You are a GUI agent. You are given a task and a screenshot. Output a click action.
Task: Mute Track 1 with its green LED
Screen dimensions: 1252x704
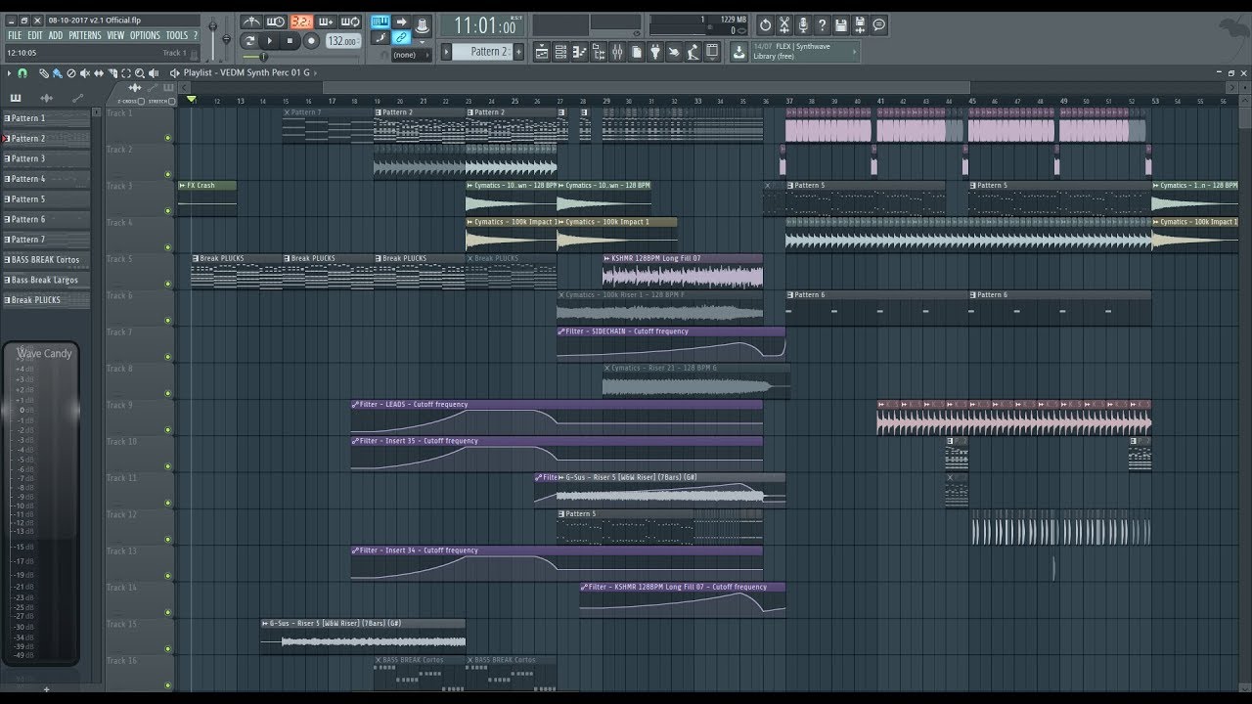[167, 138]
